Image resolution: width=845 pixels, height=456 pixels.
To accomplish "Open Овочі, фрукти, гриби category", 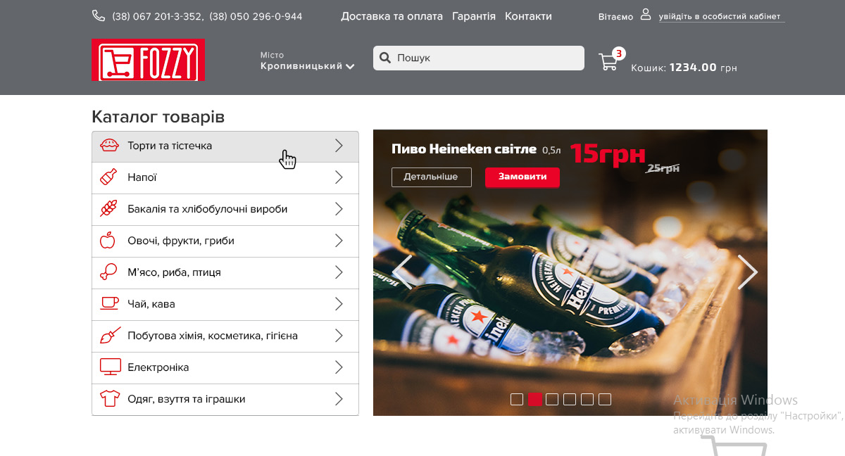I will 225,241.
